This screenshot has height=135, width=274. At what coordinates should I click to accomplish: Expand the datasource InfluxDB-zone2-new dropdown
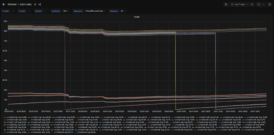click(95, 11)
